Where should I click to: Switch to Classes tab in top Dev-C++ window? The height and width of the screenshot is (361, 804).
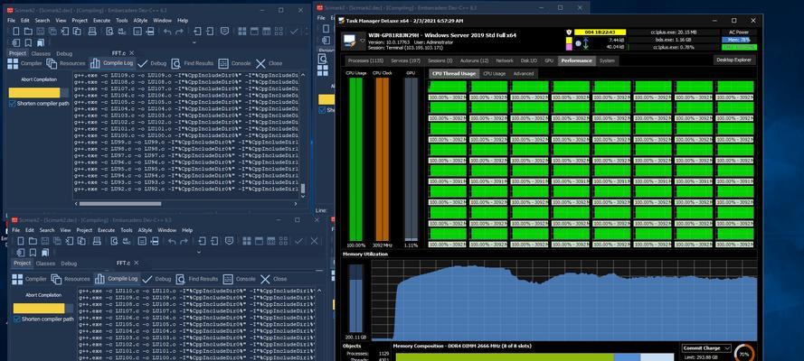point(41,53)
